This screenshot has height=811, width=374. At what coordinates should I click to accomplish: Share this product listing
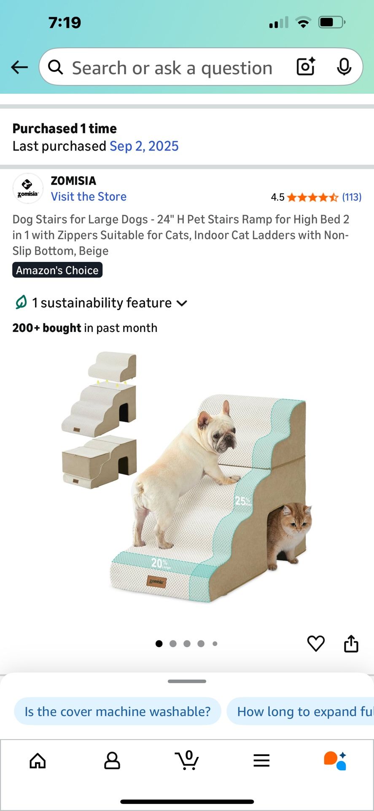click(x=351, y=643)
